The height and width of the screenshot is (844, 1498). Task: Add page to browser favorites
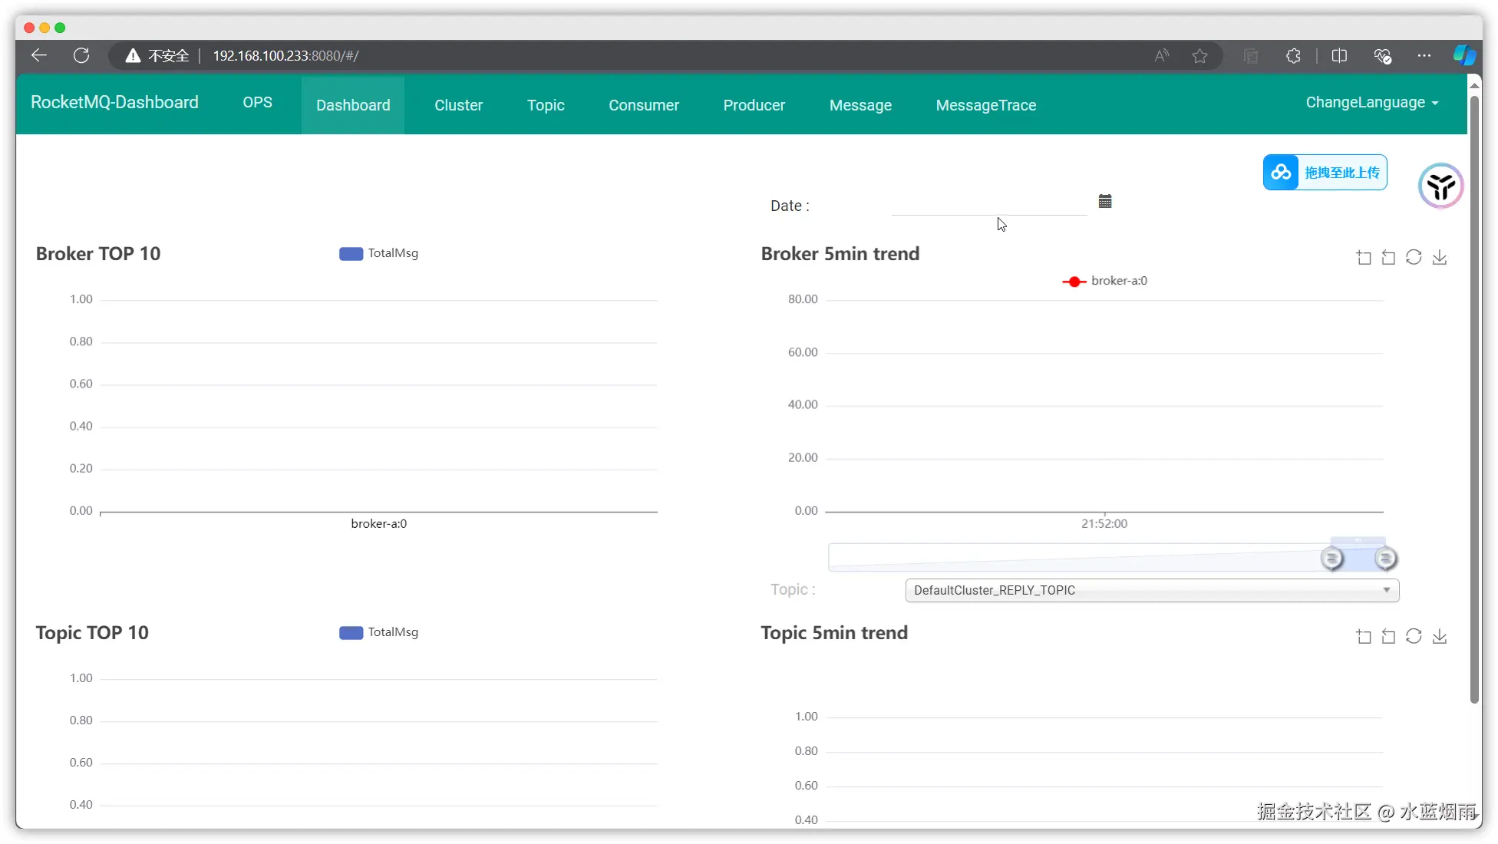click(x=1199, y=55)
